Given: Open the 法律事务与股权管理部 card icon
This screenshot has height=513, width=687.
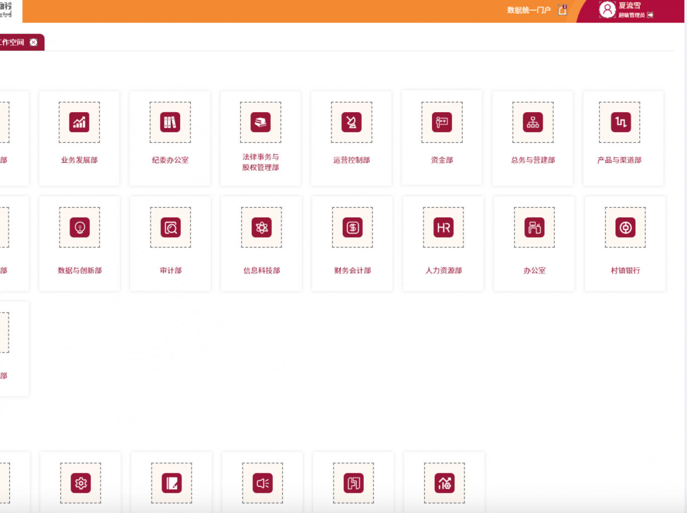Looking at the screenshot, I should tap(261, 122).
